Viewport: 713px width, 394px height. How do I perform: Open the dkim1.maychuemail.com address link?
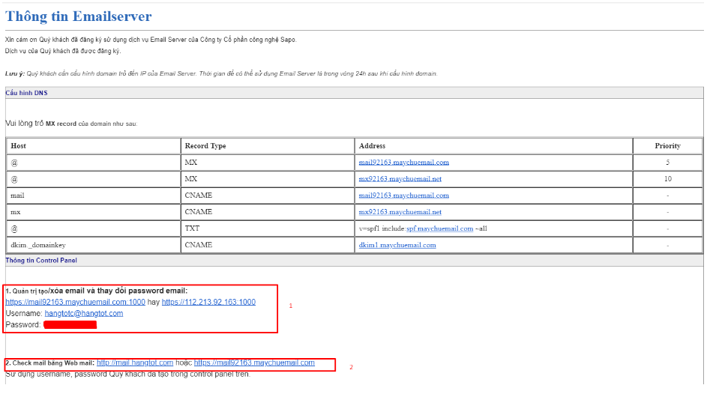[397, 245]
